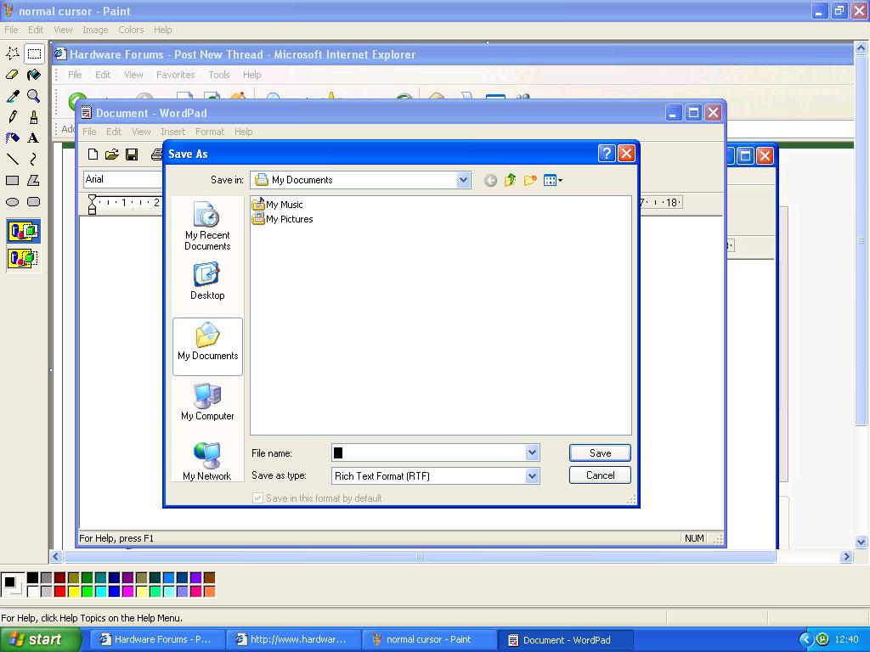Select the Pencil tool in Paint
This screenshot has width=870, height=652.
pos(12,117)
